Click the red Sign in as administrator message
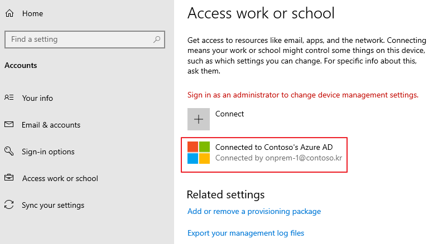The width and height of the screenshot is (438, 244). tap(303, 95)
